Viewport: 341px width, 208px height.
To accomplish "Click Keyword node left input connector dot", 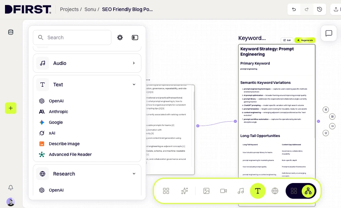I will [x=235, y=121].
